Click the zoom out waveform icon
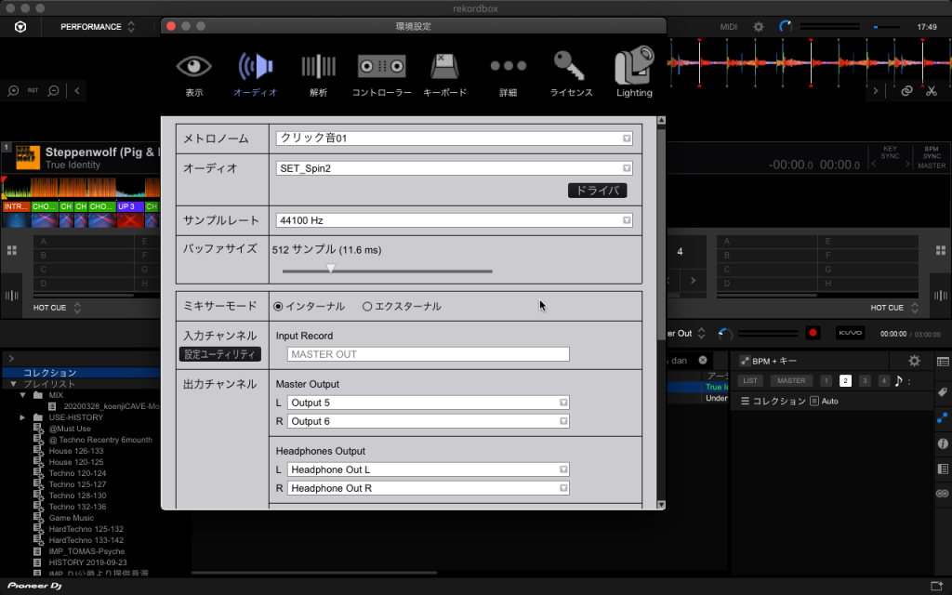The image size is (952, 595). click(x=53, y=91)
